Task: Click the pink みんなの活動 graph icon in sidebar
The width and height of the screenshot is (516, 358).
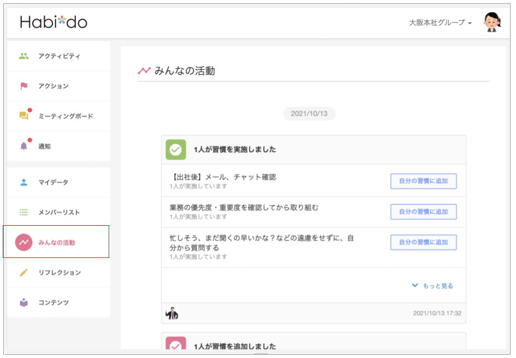Action: [x=23, y=242]
